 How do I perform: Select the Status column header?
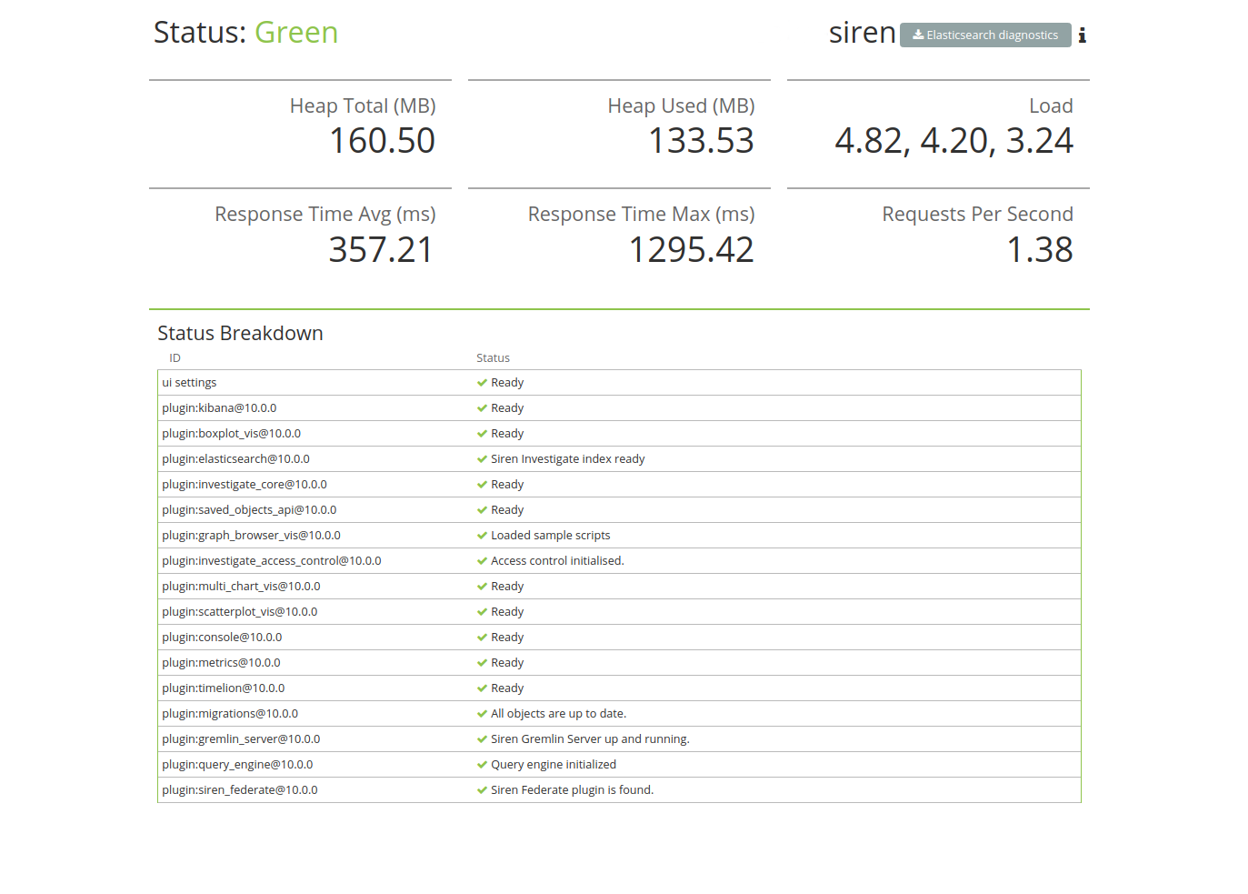coord(493,357)
